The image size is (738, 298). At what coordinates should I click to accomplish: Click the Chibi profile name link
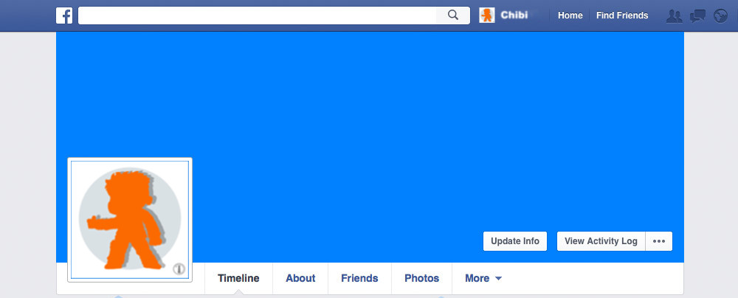coord(514,15)
